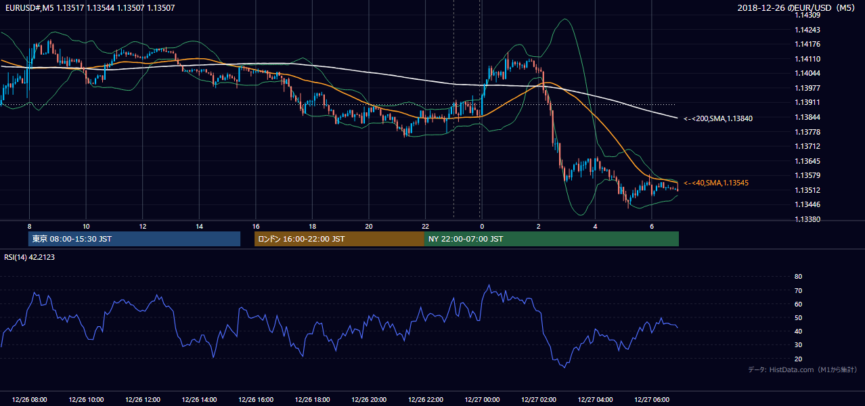This screenshot has height=406, width=865.
Task: Click the Tokyo session bar 東京 08:00-15:30 JST
Action: click(134, 239)
